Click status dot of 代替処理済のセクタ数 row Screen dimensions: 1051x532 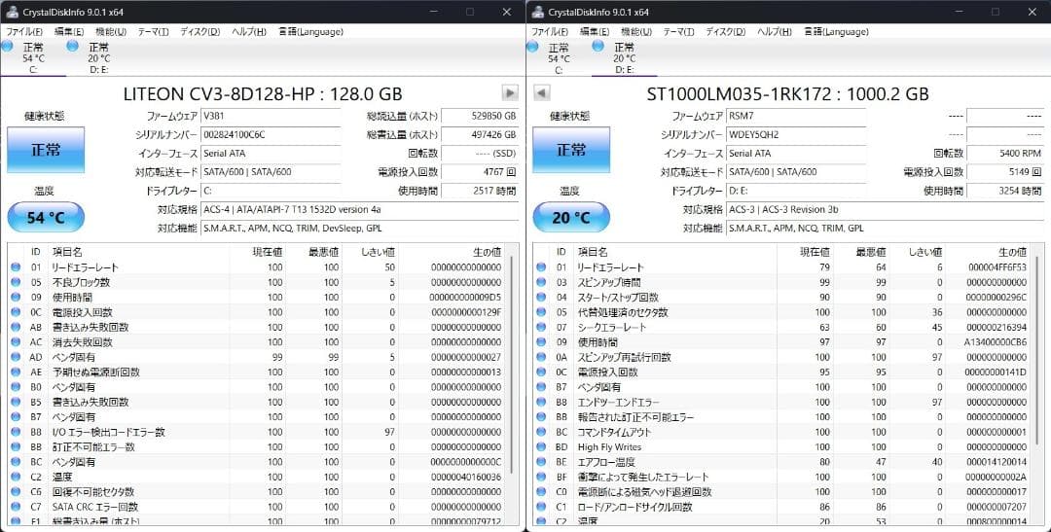tap(541, 312)
